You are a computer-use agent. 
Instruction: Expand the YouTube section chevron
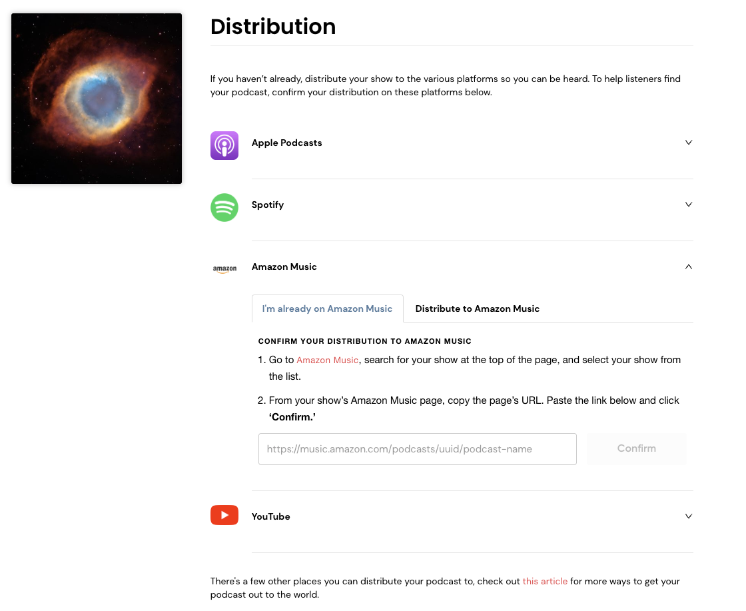pyautogui.click(x=688, y=516)
